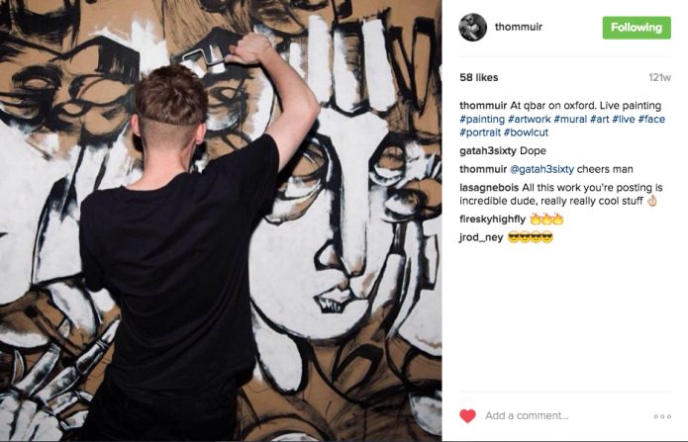Open the thommuir username in header

[x=519, y=27]
